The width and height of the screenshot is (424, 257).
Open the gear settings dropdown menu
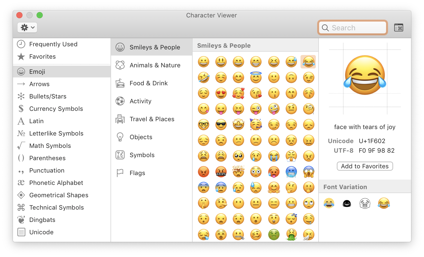pyautogui.click(x=27, y=27)
